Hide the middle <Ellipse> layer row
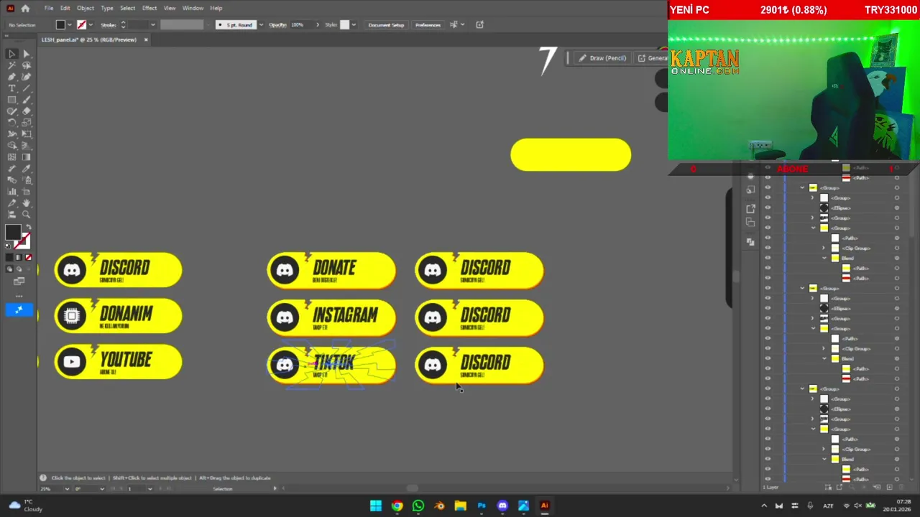 768,308
